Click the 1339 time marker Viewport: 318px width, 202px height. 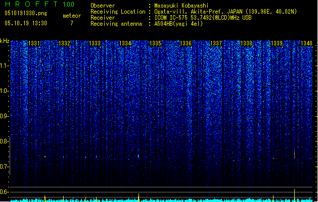(277, 43)
